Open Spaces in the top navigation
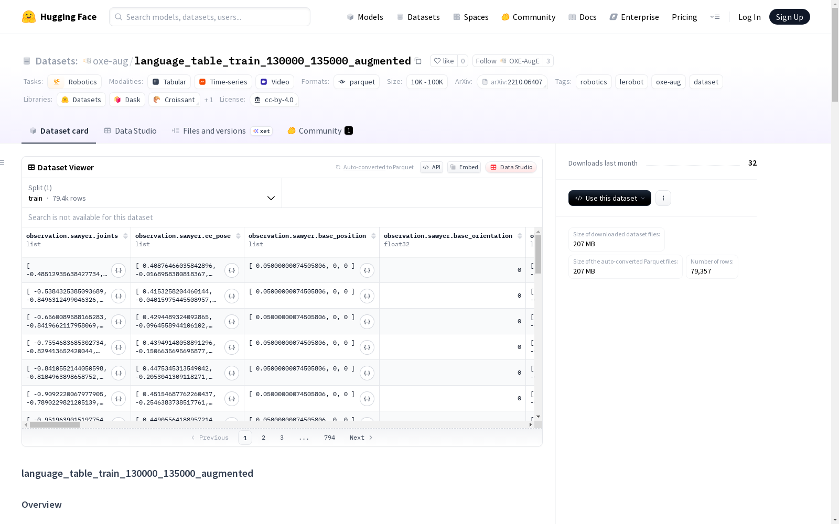This screenshot has height=524, width=839. [x=471, y=17]
